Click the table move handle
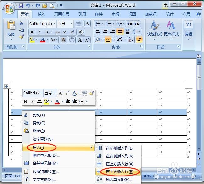This screenshot has width=204, height=184. click(x=6, y=86)
